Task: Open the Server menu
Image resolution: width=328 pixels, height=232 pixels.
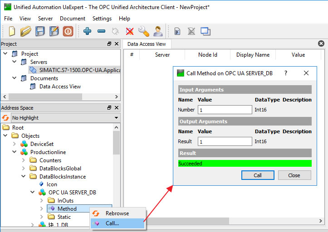Action: 45,19
